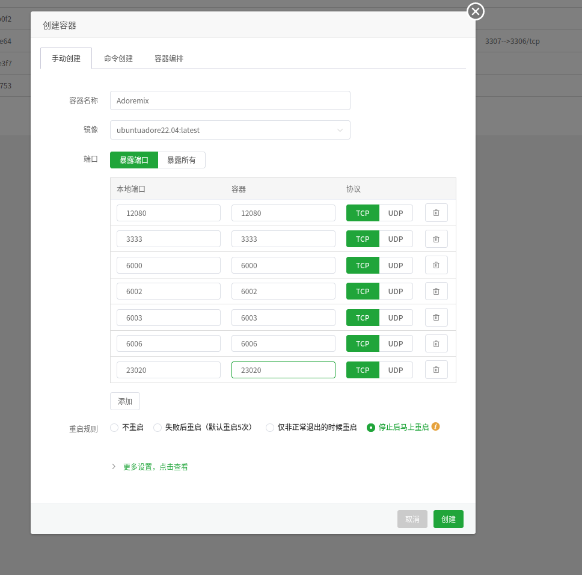Edit local port field 6000
Viewport: 582px width, 575px height.
tap(168, 265)
